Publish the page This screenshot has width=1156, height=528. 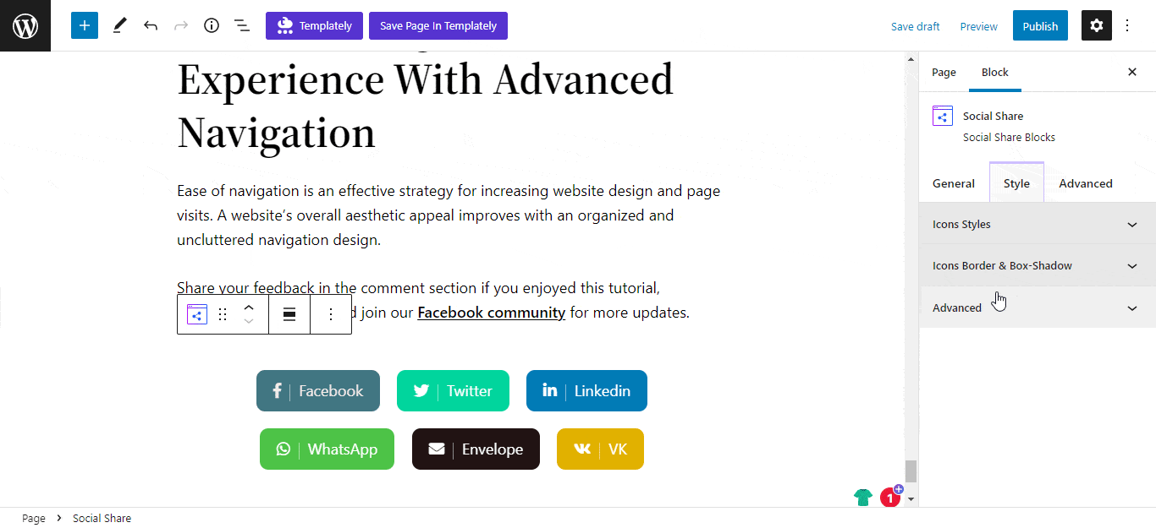(1040, 25)
